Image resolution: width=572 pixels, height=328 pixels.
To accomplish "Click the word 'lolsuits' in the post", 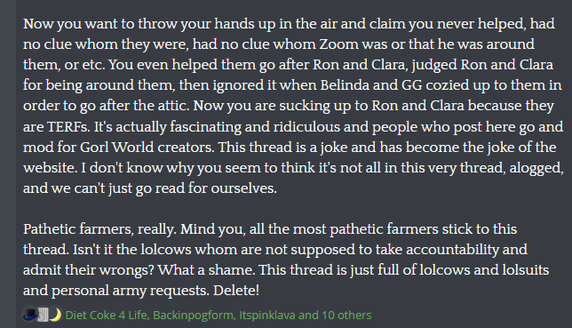I will 526,270.
